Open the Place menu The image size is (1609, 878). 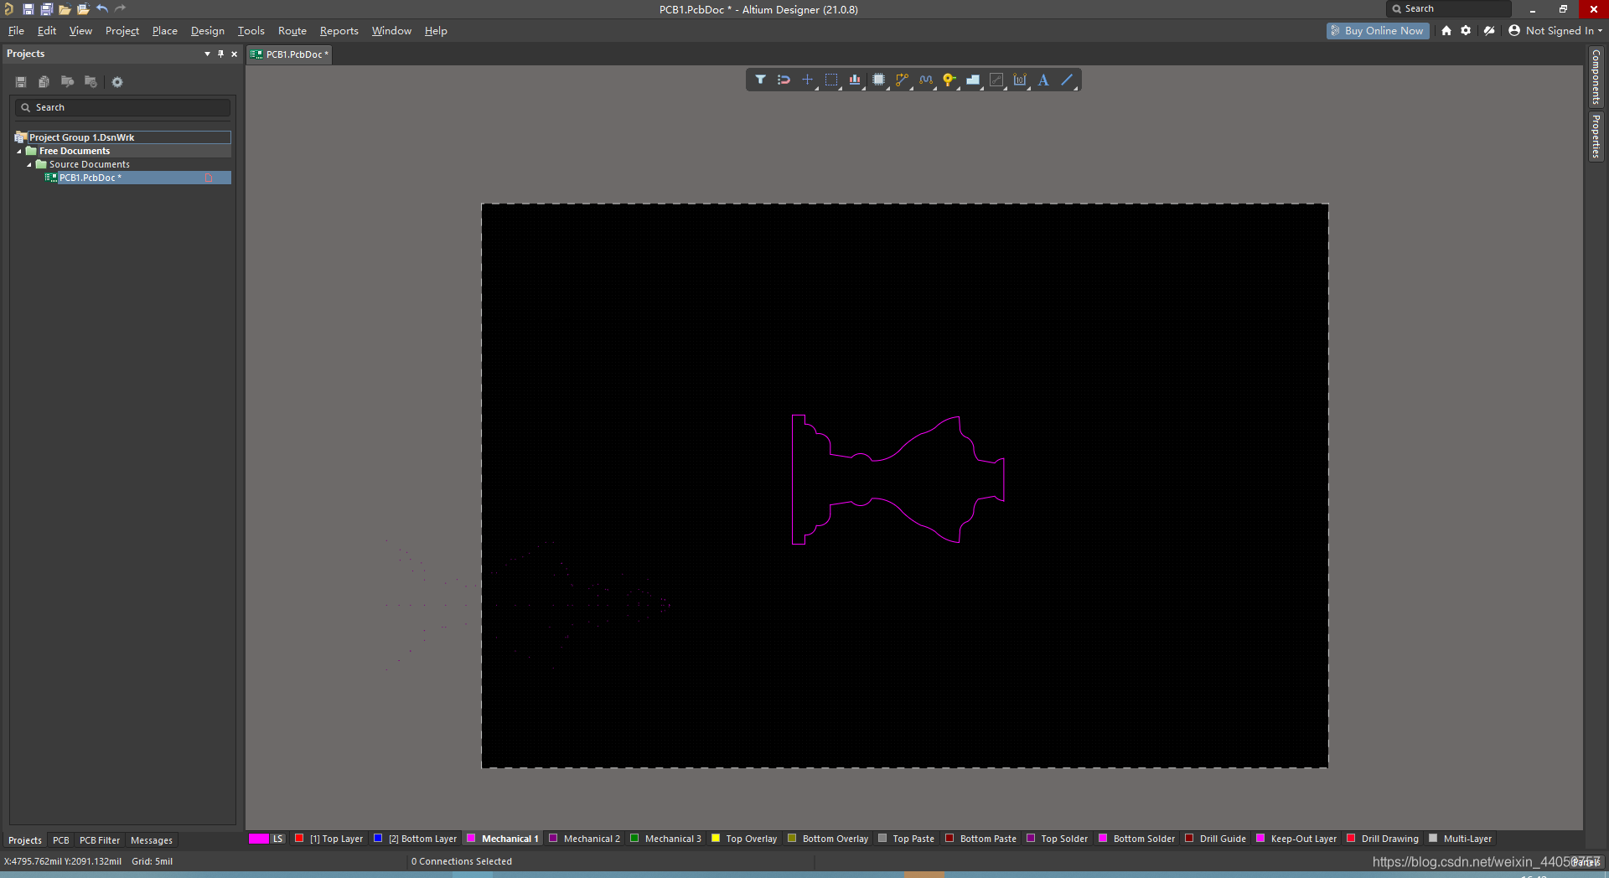point(164,30)
